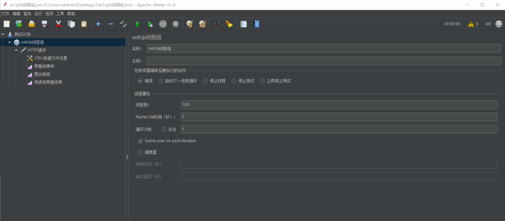Enable the 调度器 checkbox
This screenshot has height=221, width=505.
point(140,153)
